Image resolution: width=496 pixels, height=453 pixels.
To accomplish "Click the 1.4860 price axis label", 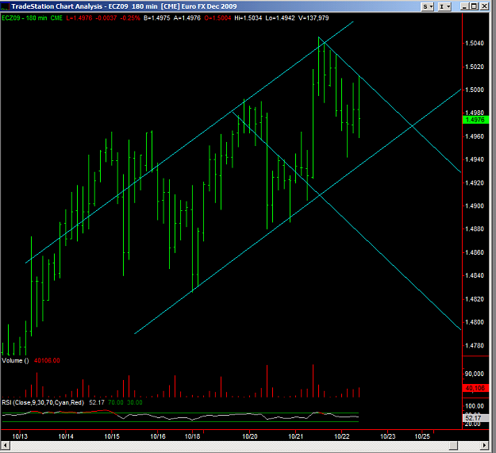I will click(x=475, y=252).
